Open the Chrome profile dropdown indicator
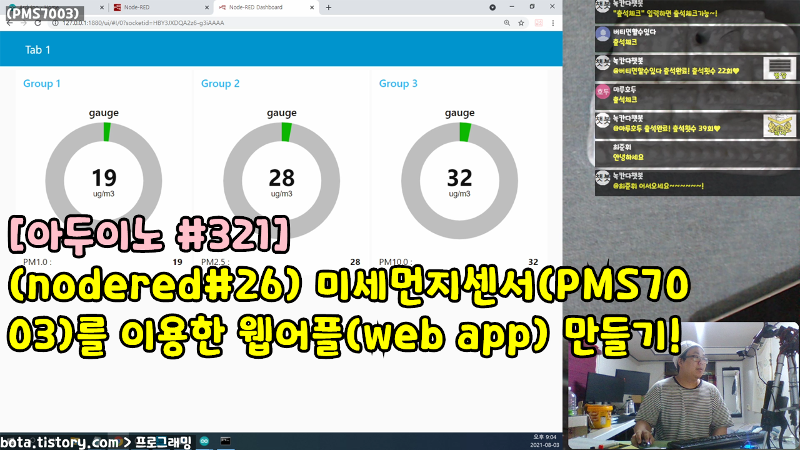Viewport: 800px width, 450px height. [x=492, y=7]
